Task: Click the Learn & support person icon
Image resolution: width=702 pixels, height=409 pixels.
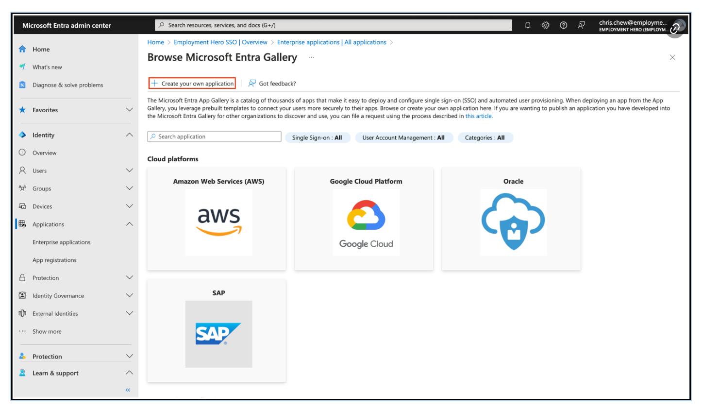Action: 22,373
